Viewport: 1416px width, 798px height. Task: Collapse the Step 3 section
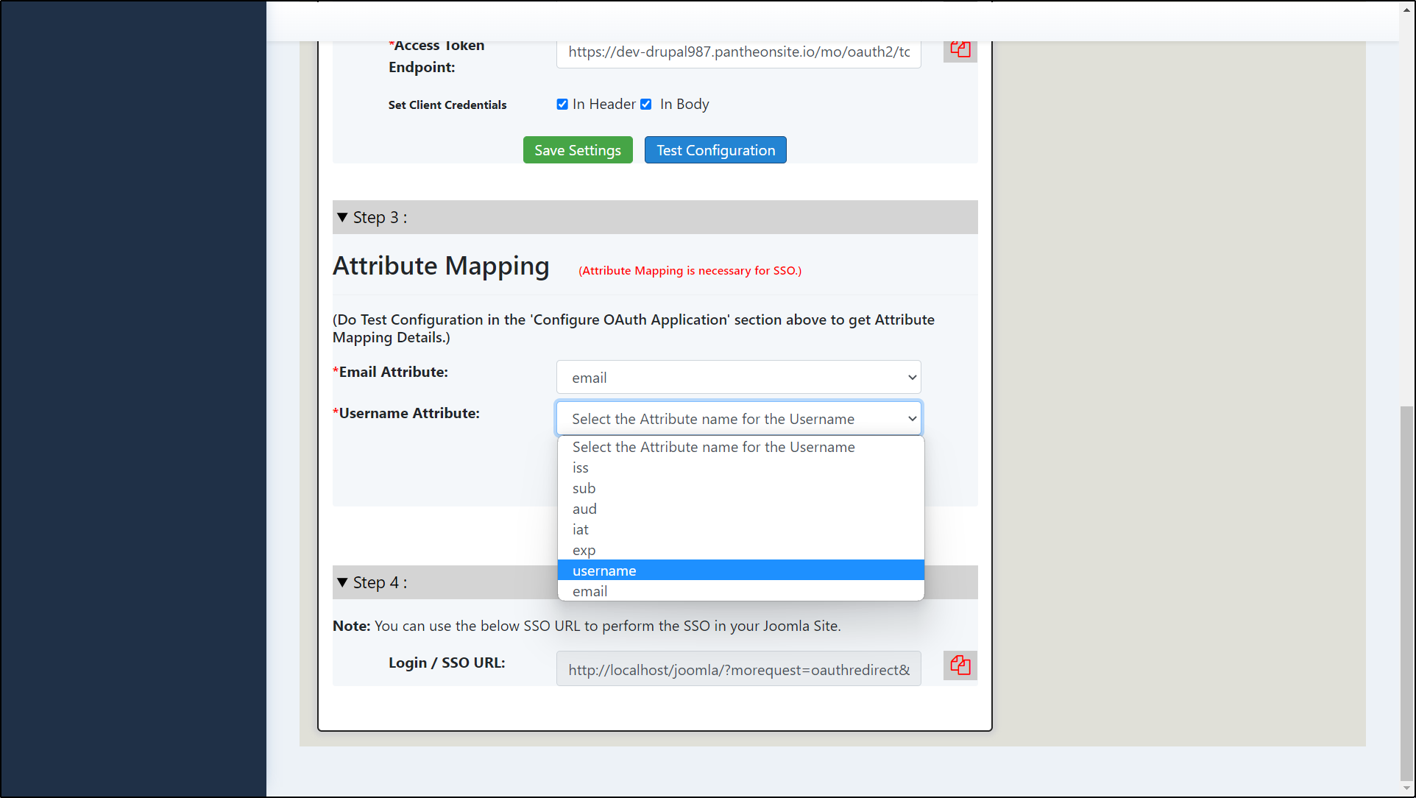pos(342,217)
